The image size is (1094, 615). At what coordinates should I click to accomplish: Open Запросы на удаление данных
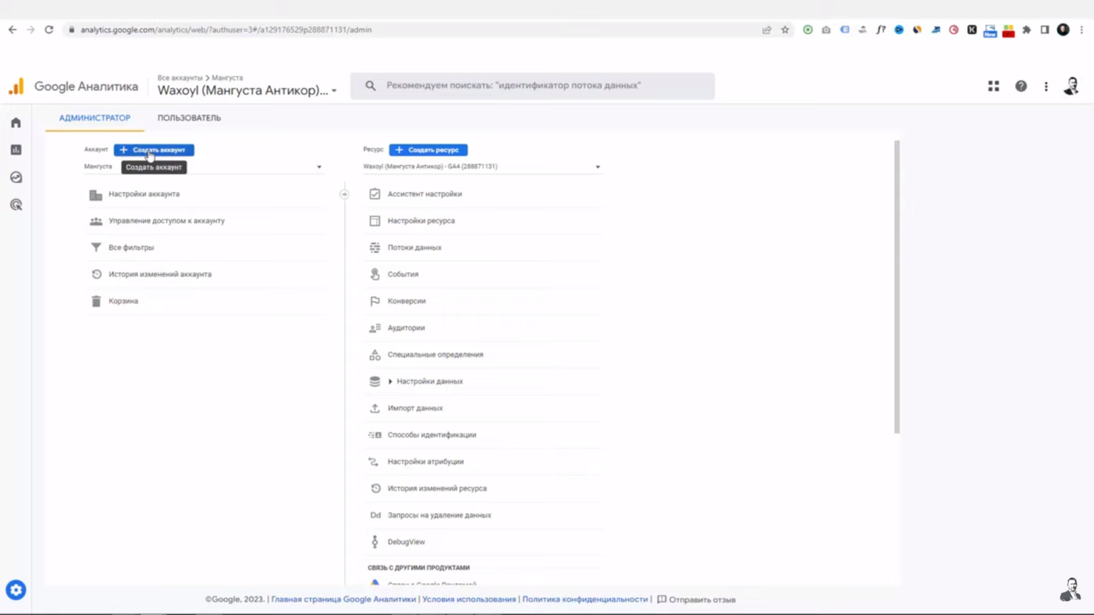(439, 515)
